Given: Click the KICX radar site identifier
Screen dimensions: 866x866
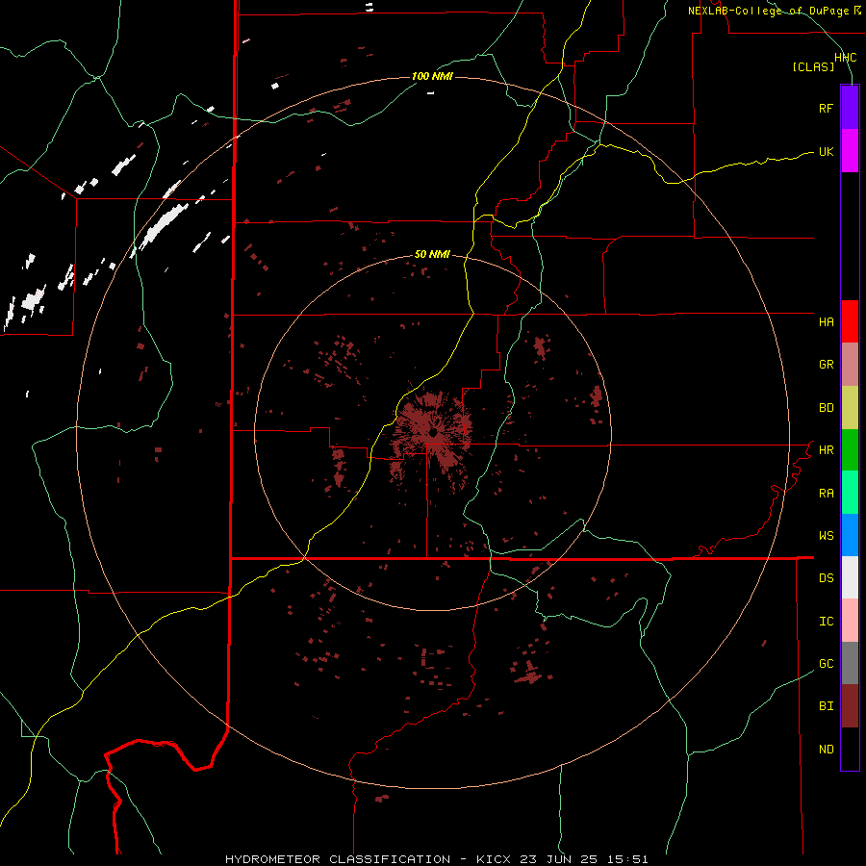Looking at the screenshot, I should point(494,859).
